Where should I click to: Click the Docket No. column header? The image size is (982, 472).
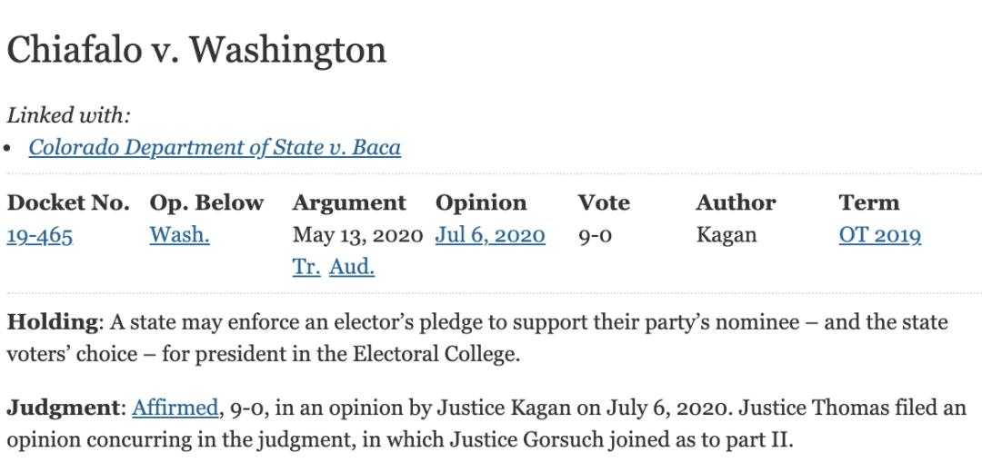[x=68, y=202]
